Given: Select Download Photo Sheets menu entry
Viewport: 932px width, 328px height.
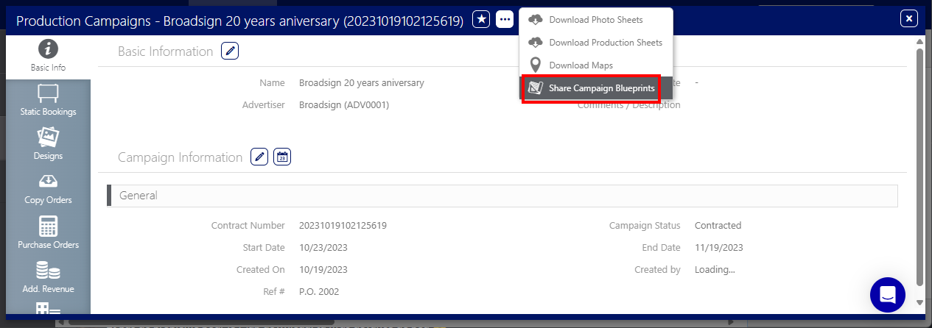Looking at the screenshot, I should 595,20.
